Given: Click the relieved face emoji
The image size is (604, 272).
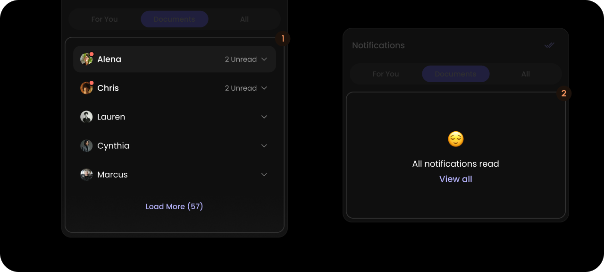Looking at the screenshot, I should (456, 139).
